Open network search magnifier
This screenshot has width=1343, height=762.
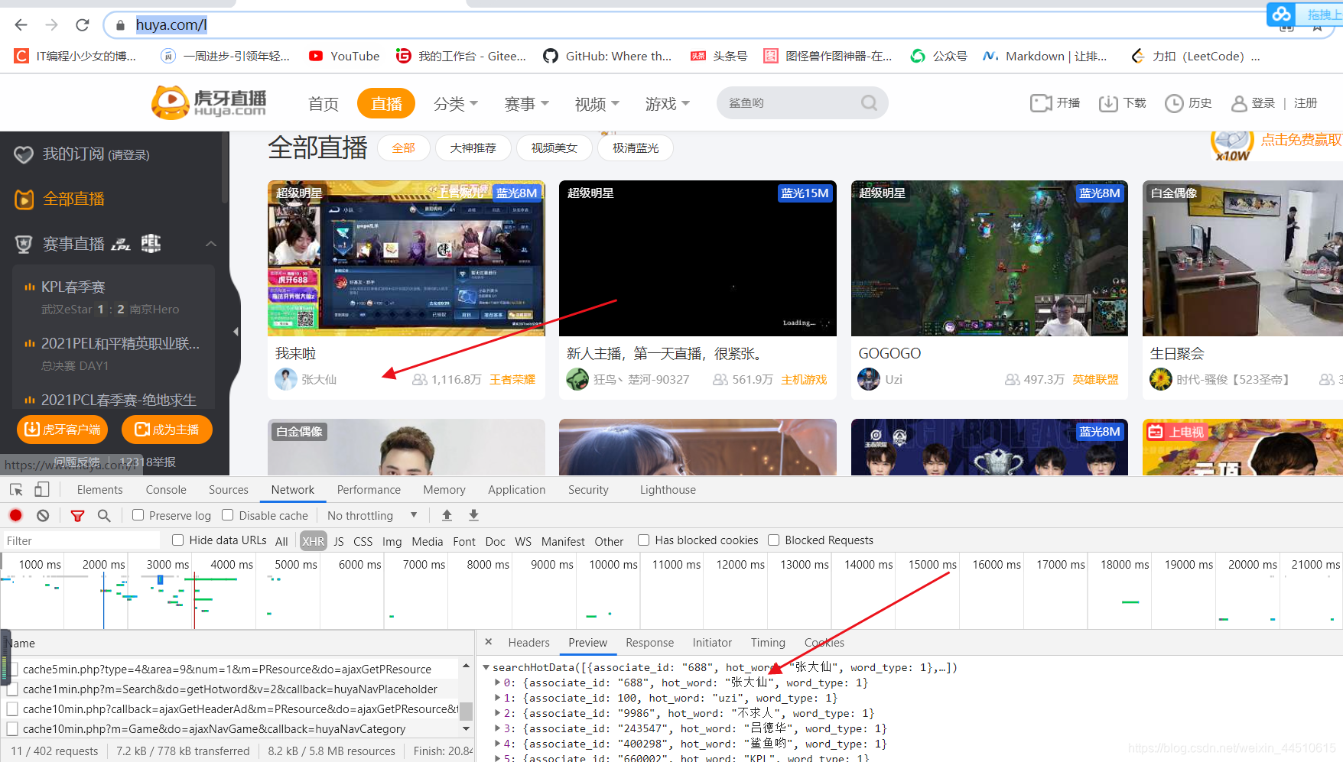[x=104, y=516]
